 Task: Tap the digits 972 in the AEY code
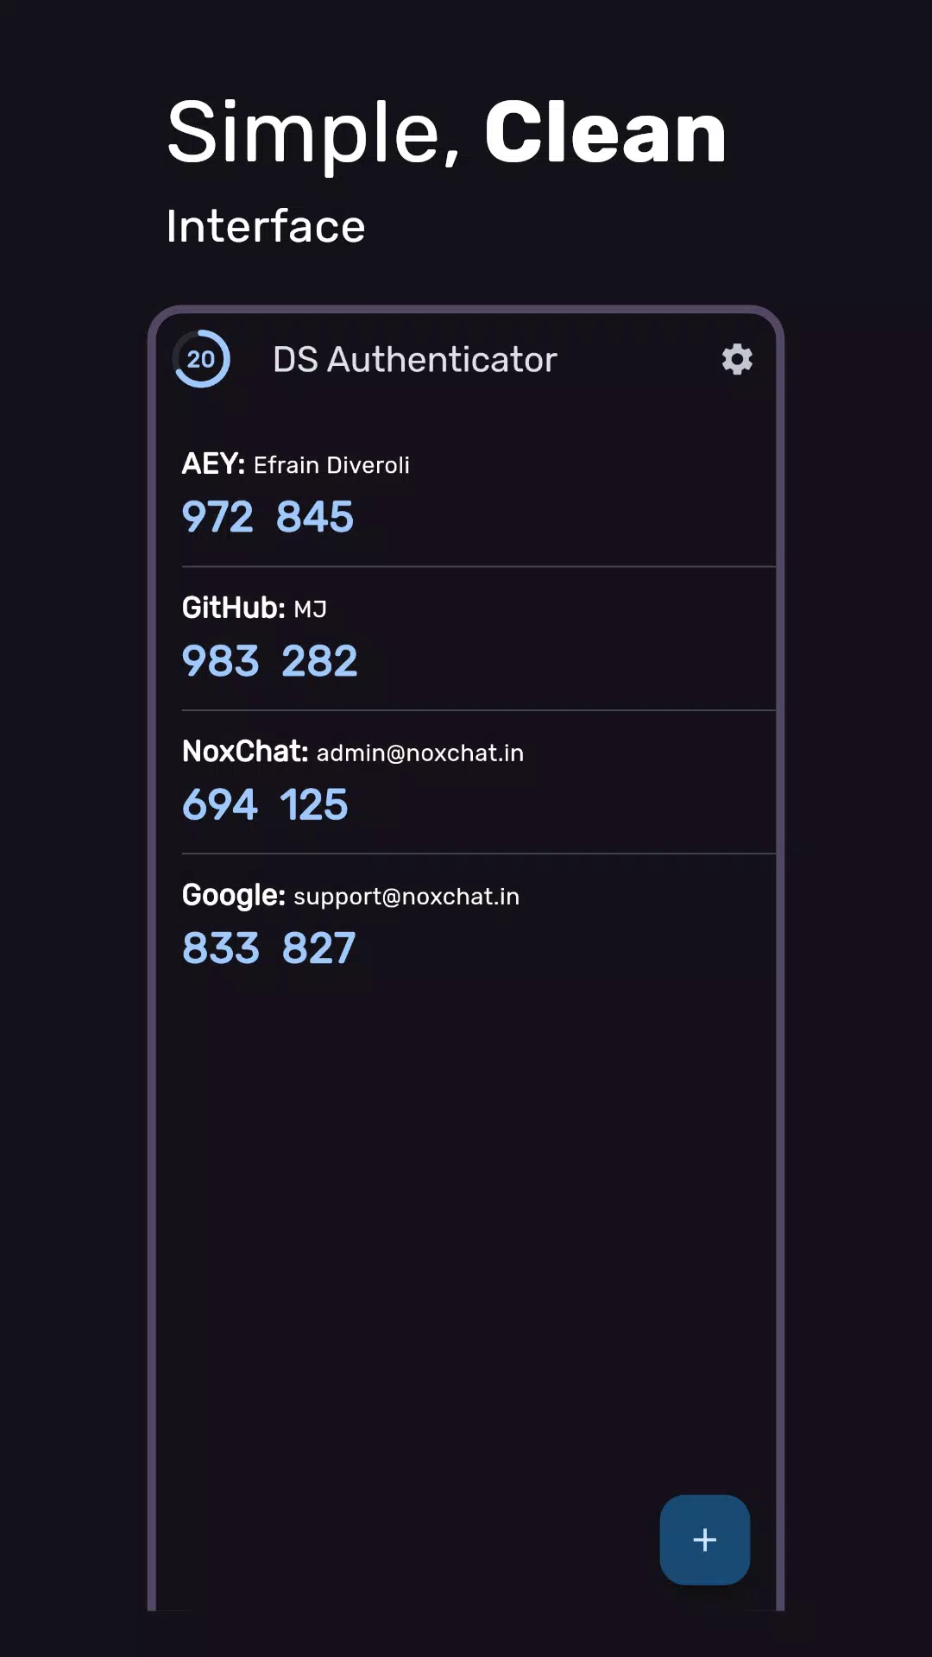click(217, 517)
